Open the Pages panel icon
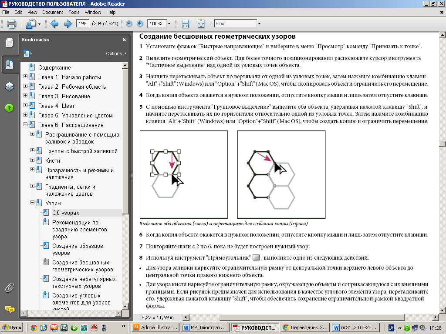 coord(10,43)
